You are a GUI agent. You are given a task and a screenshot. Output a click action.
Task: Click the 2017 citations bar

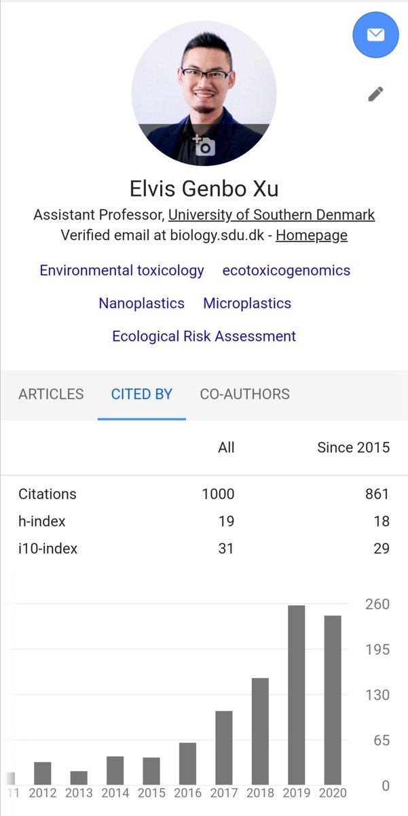(224, 747)
